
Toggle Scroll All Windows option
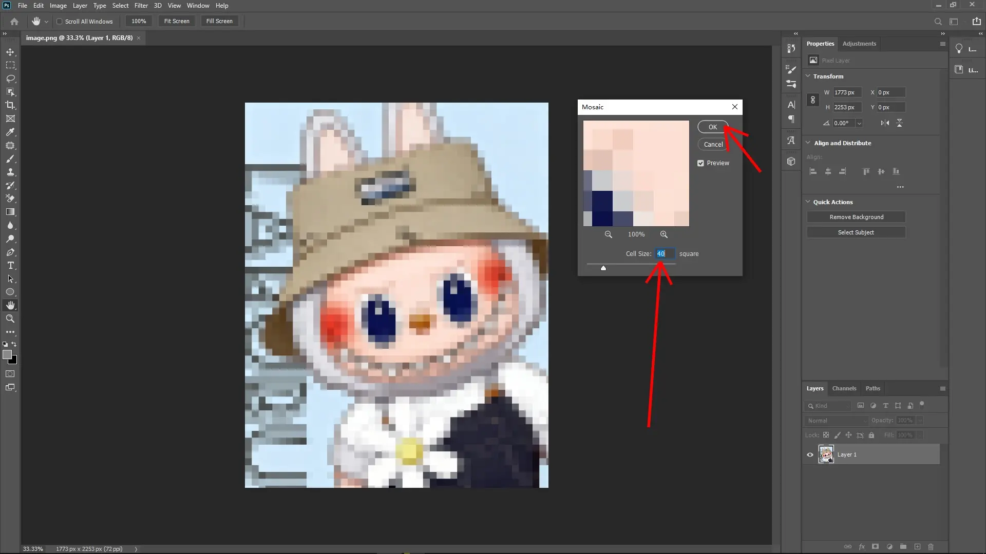(x=60, y=21)
